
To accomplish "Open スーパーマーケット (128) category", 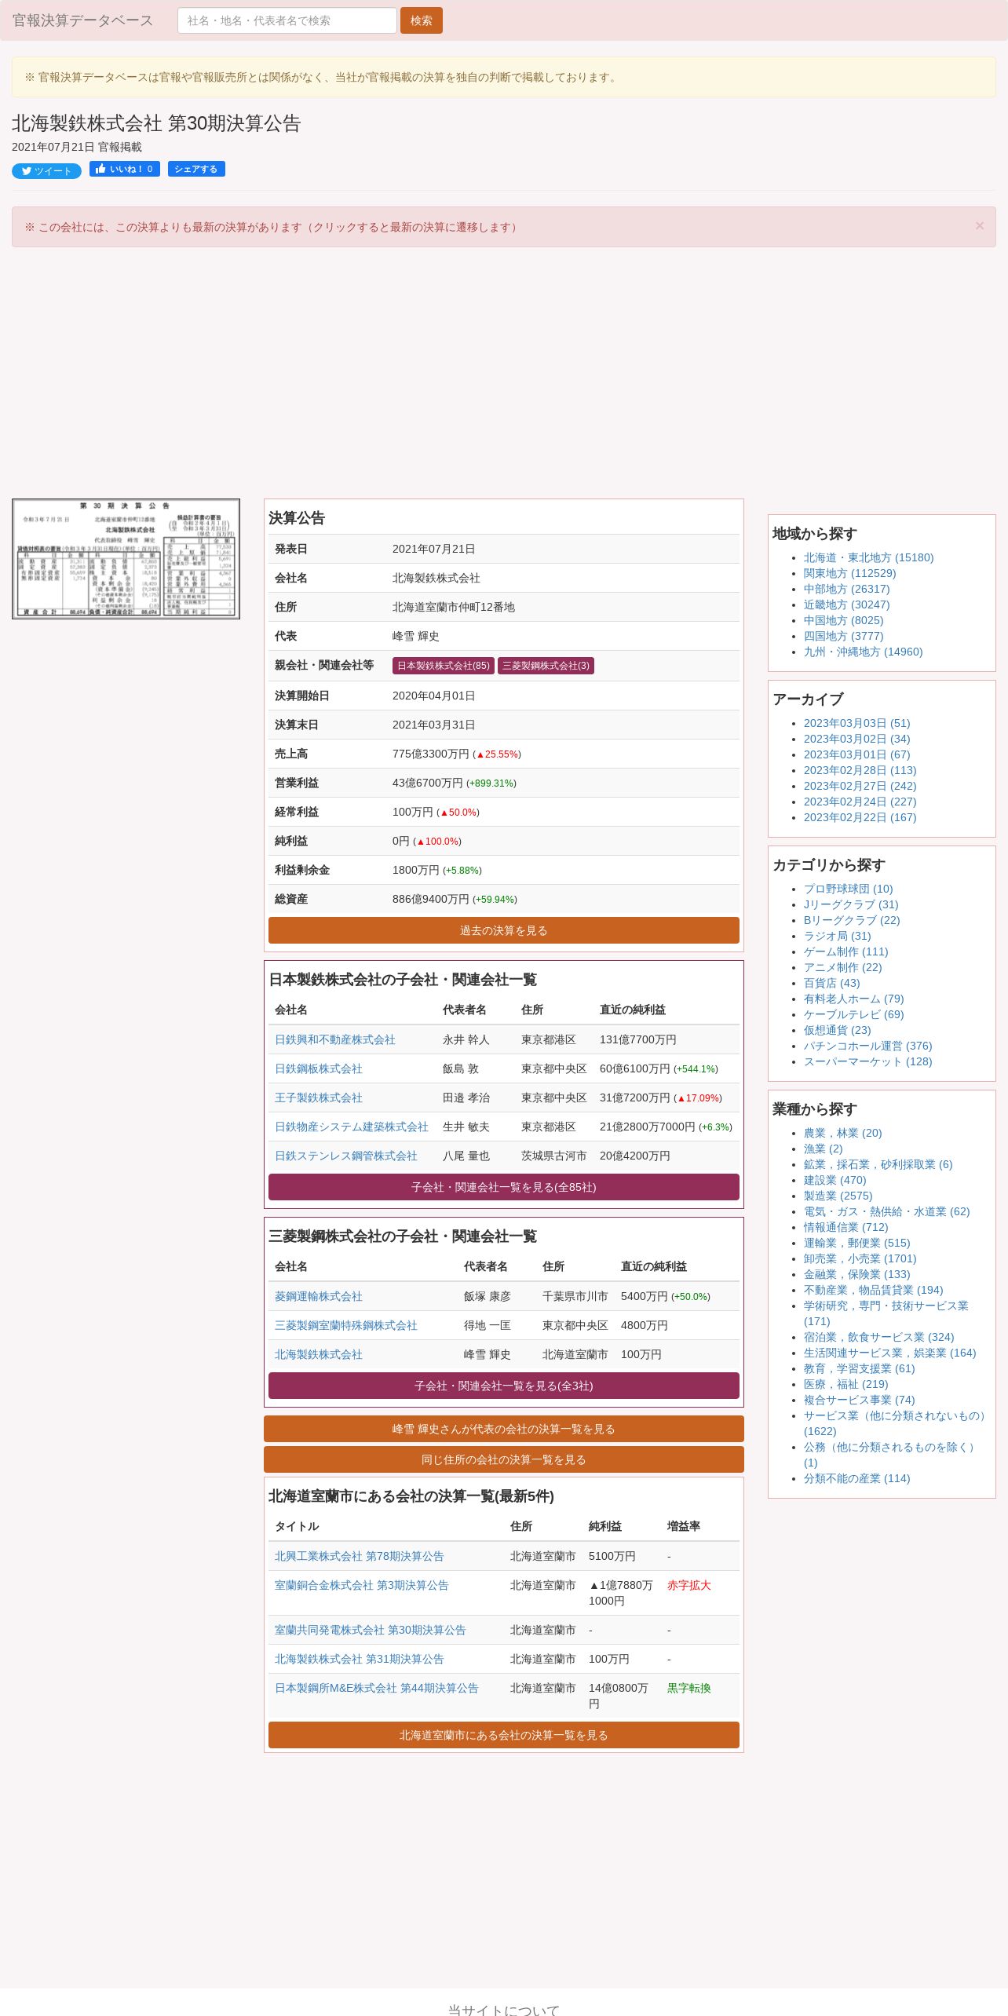I will pyautogui.click(x=868, y=1061).
